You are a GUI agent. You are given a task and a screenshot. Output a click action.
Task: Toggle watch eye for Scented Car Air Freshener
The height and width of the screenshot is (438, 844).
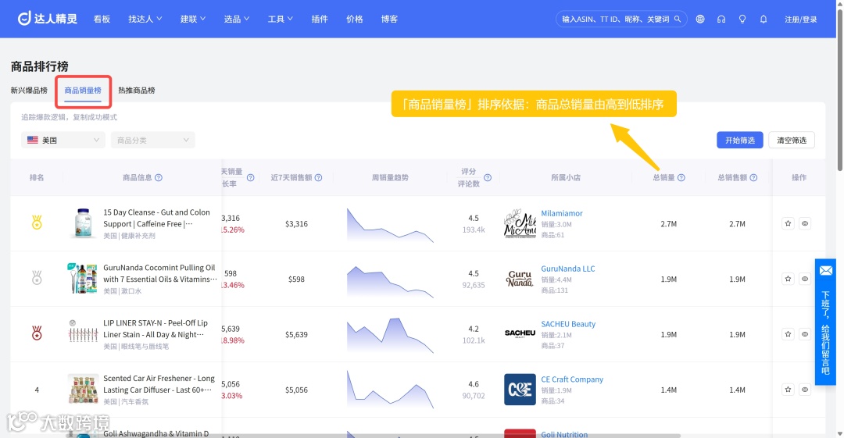point(805,390)
